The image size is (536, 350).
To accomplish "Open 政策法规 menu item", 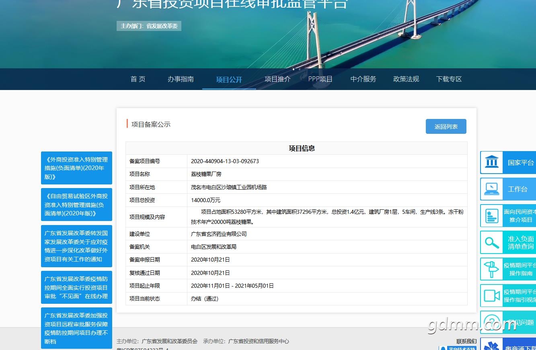I will pyautogui.click(x=406, y=79).
